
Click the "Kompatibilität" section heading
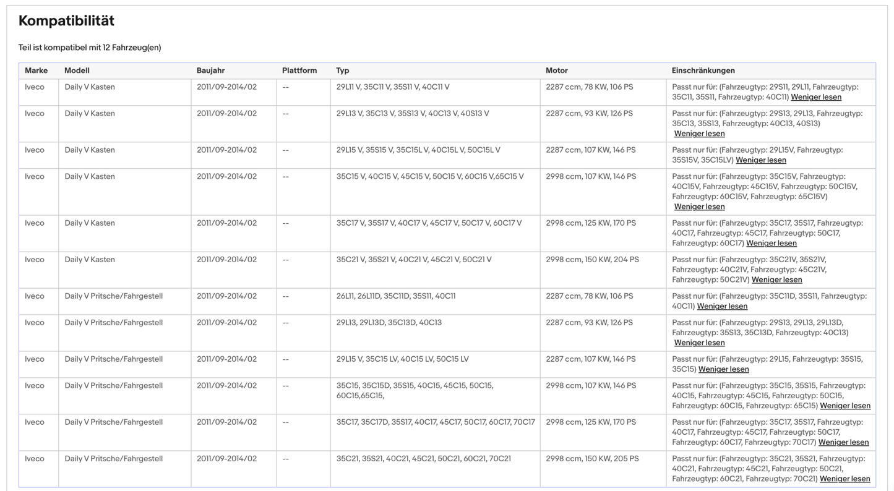coord(66,21)
